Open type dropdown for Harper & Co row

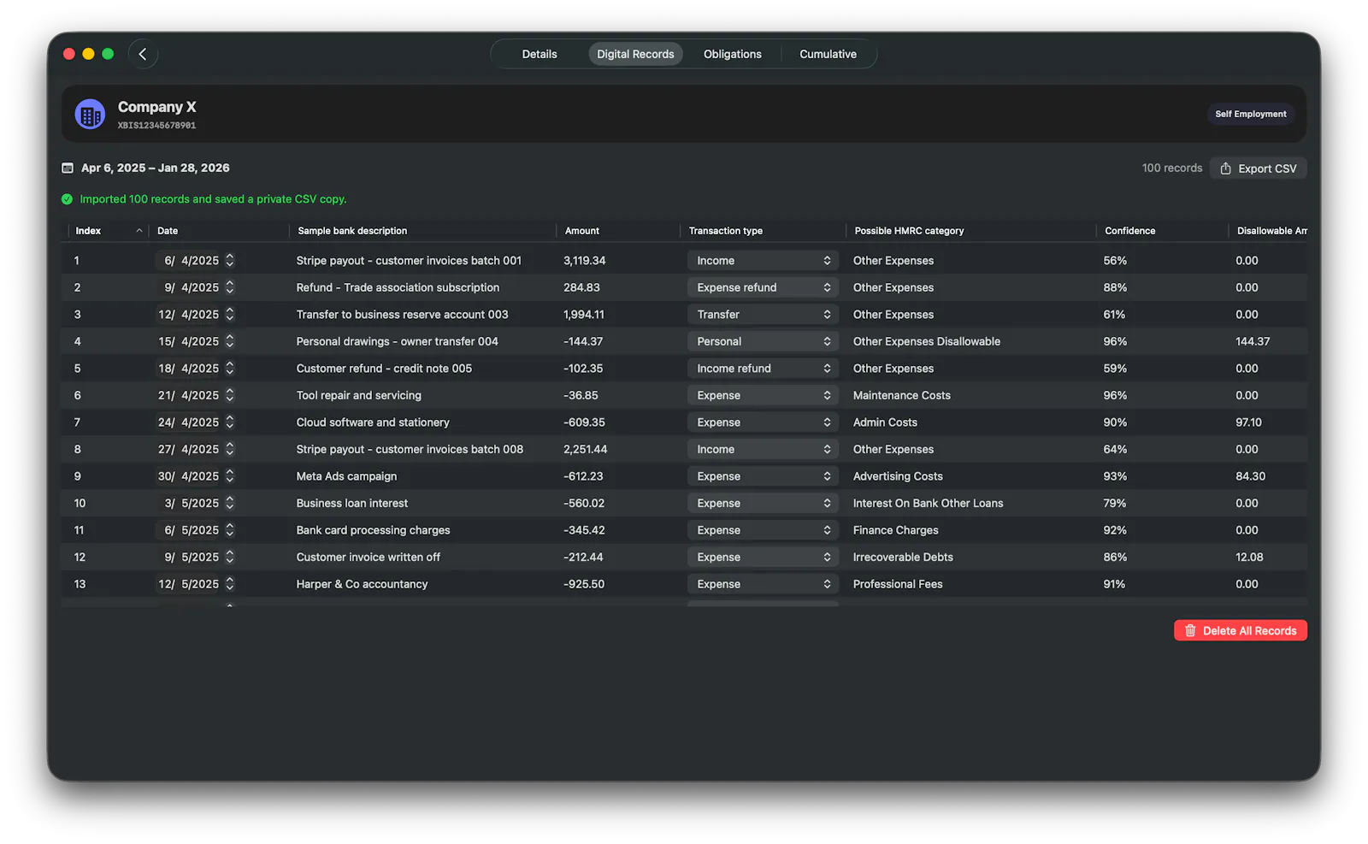click(763, 584)
